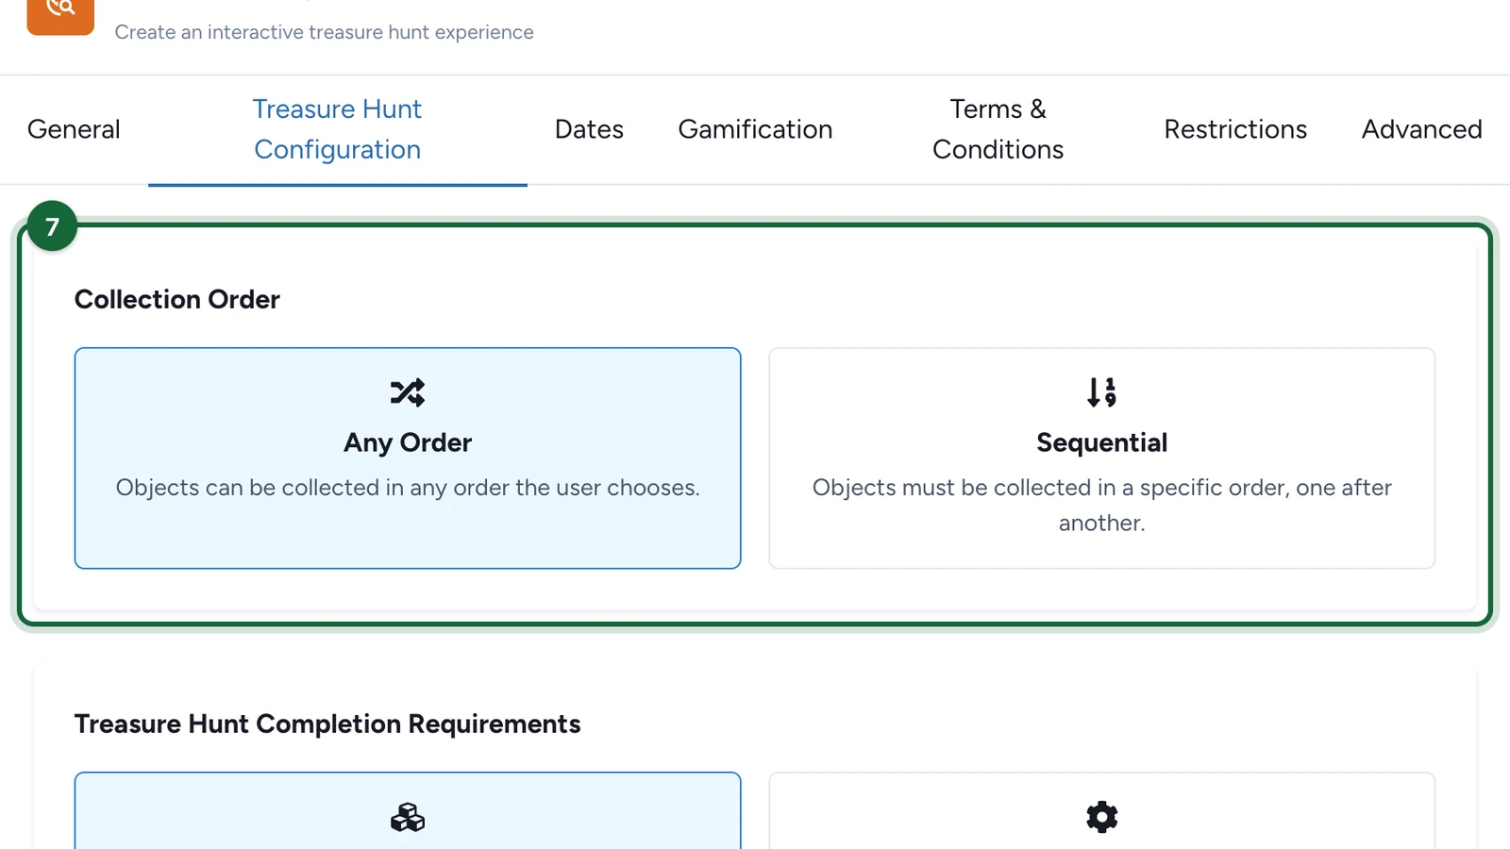Click the numeric sort icon in Sequential
This screenshot has width=1510, height=849.
pyautogui.click(x=1101, y=392)
